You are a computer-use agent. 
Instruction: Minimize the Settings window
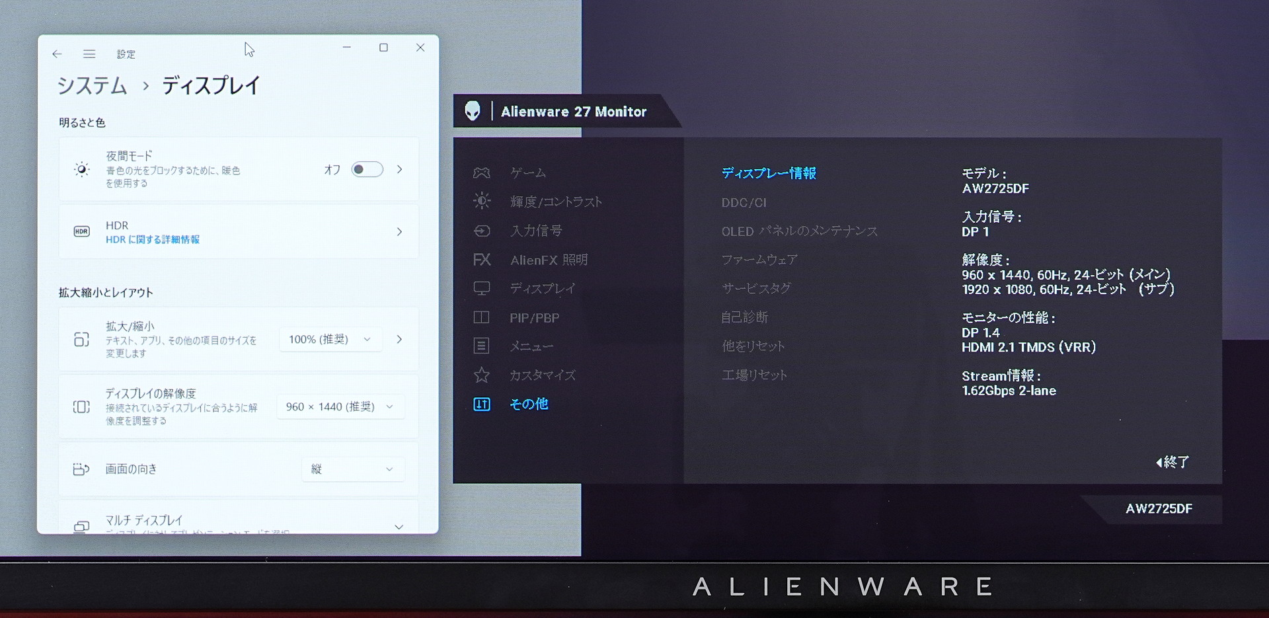pyautogui.click(x=347, y=48)
